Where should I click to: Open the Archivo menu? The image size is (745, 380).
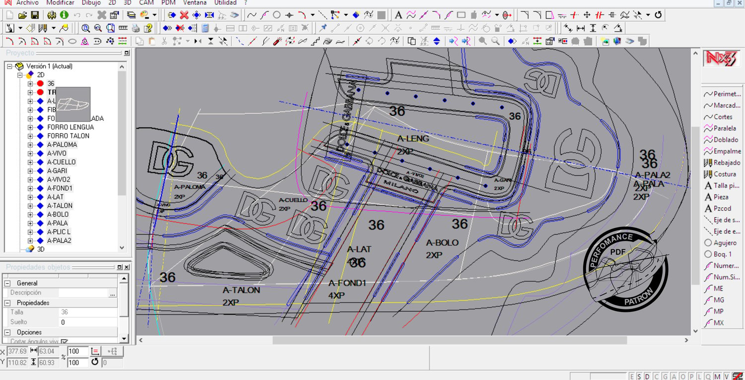pyautogui.click(x=27, y=2)
